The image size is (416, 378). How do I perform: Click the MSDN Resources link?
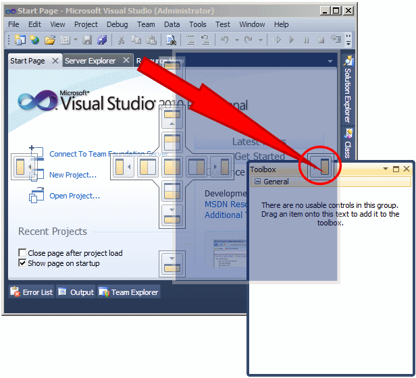226,205
